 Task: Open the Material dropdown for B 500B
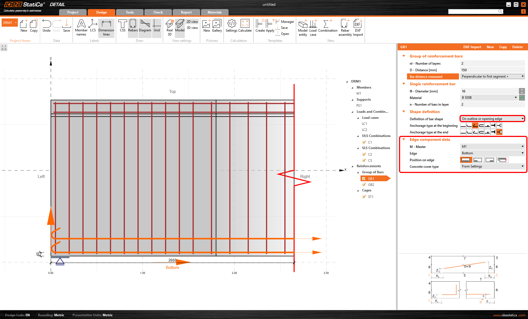[515, 98]
